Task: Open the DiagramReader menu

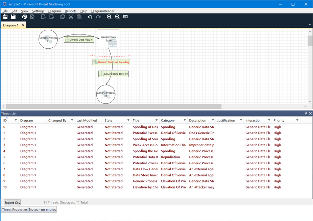Action: (x=103, y=11)
